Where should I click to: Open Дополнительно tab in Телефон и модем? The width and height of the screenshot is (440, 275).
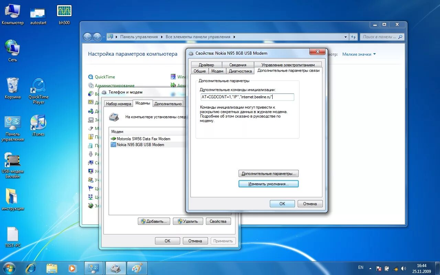coord(168,103)
